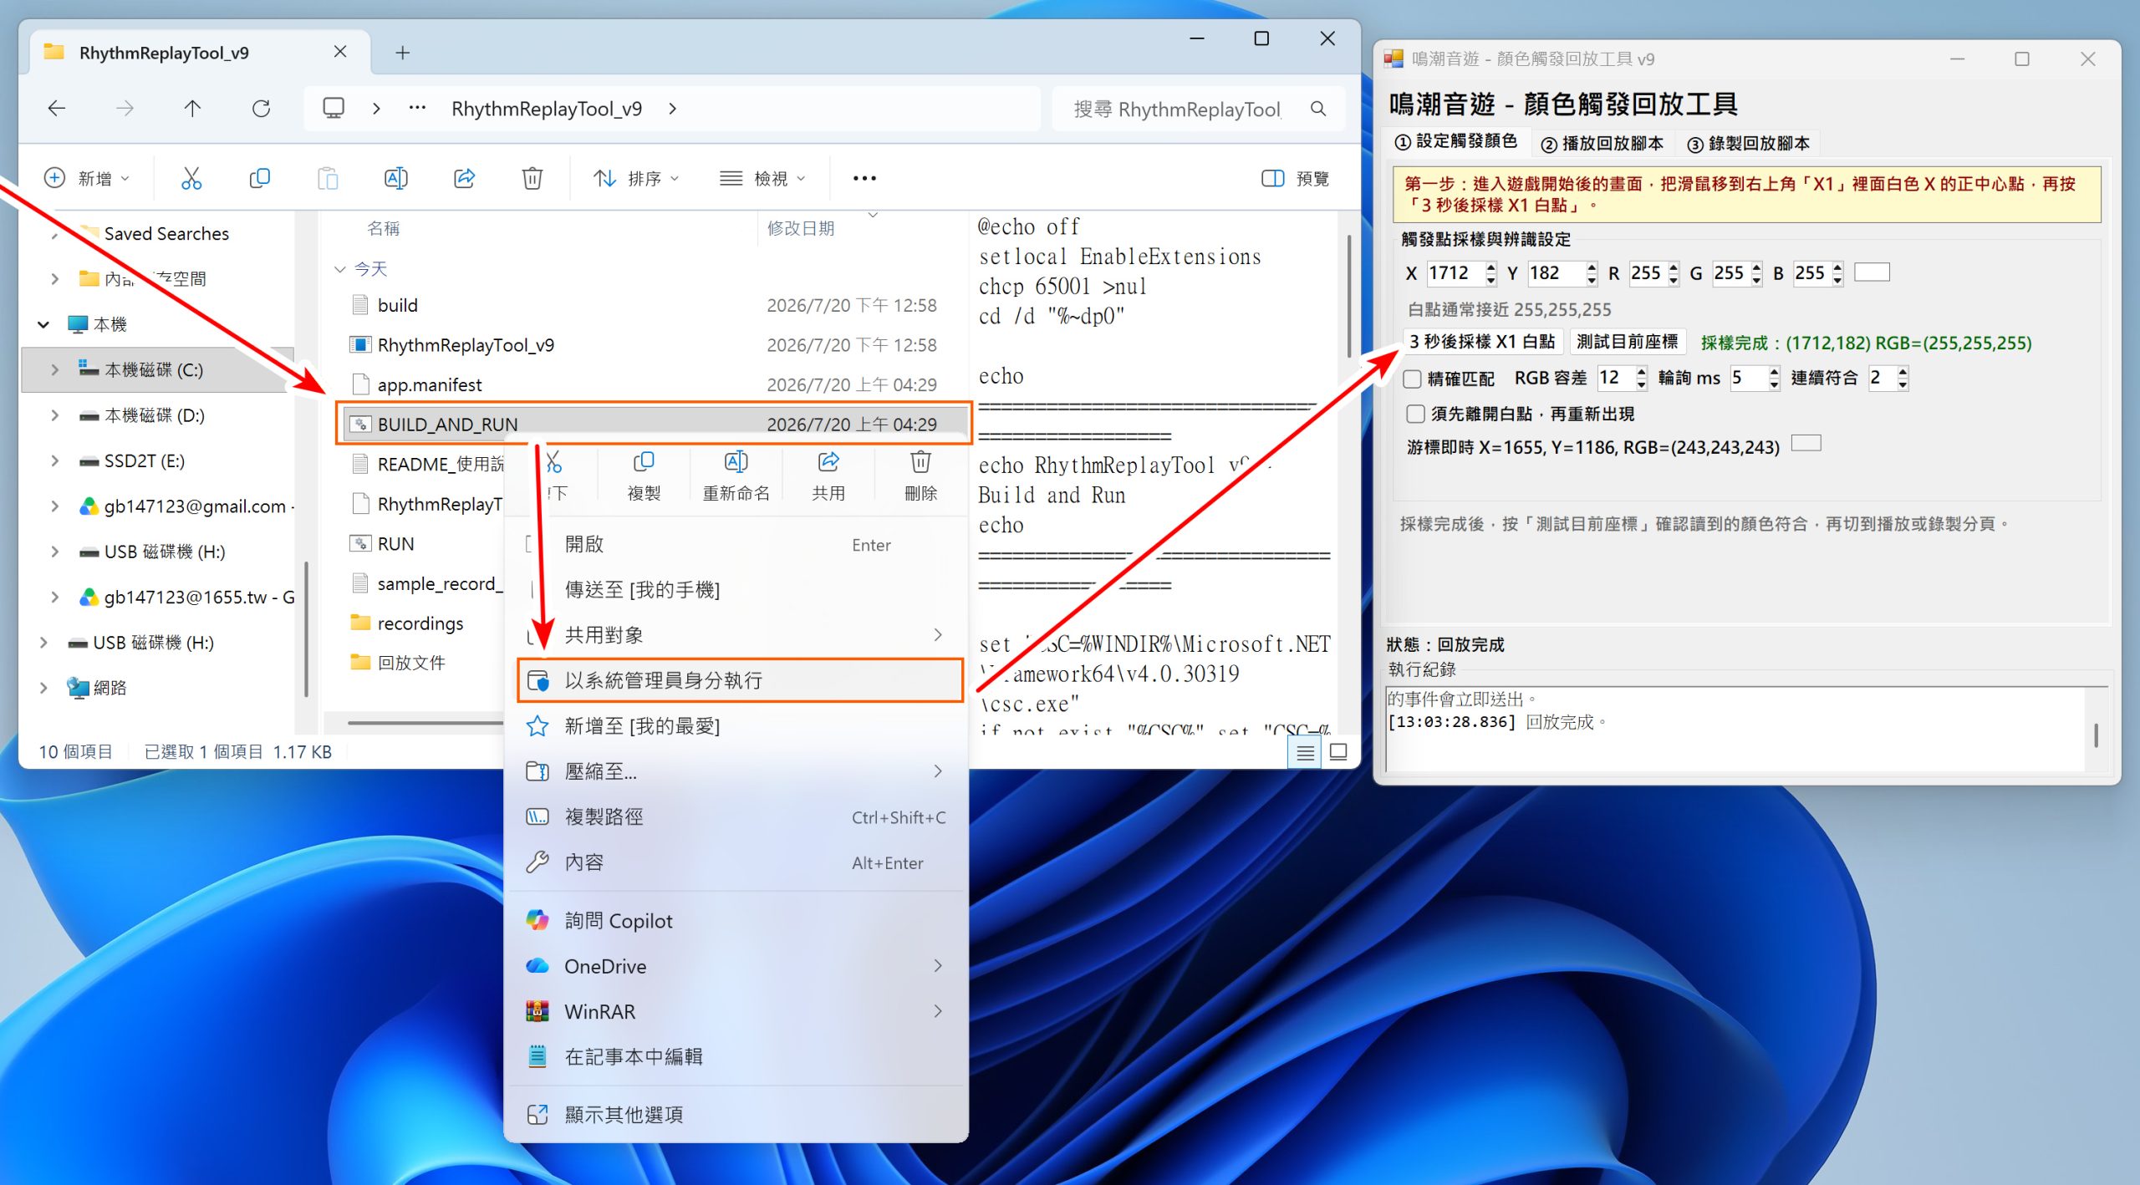Viewport: 2140px width, 1185px height.
Task: Increase the 輪詢 ms stepper value
Action: 1775,372
